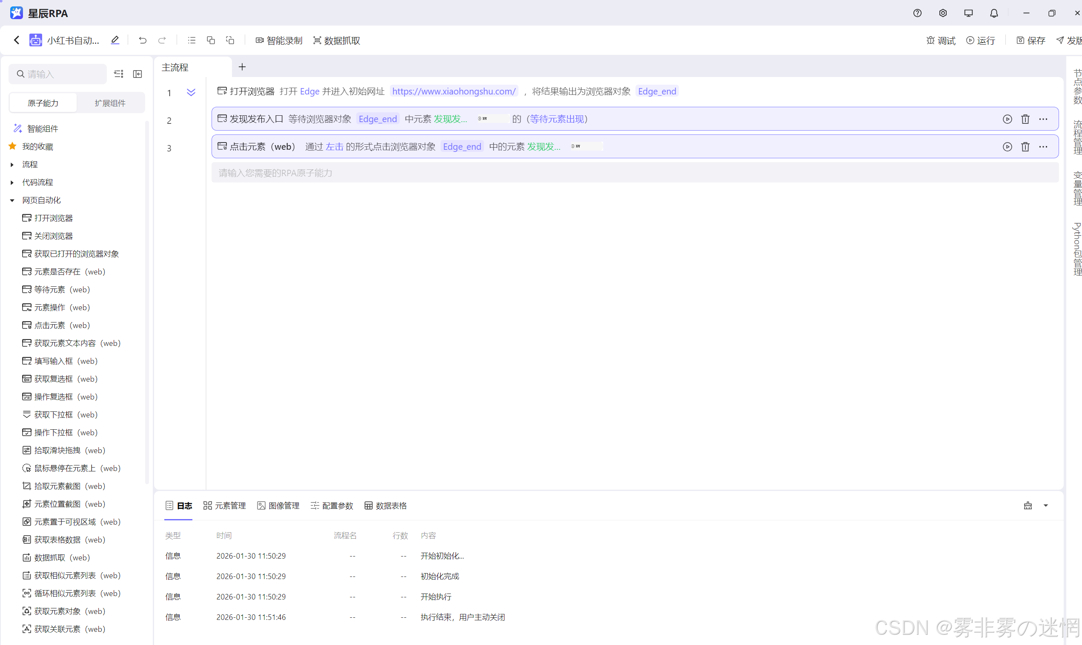Image resolution: width=1082 pixels, height=645 pixels.
Task: Click the help question mark icon
Action: tap(917, 13)
